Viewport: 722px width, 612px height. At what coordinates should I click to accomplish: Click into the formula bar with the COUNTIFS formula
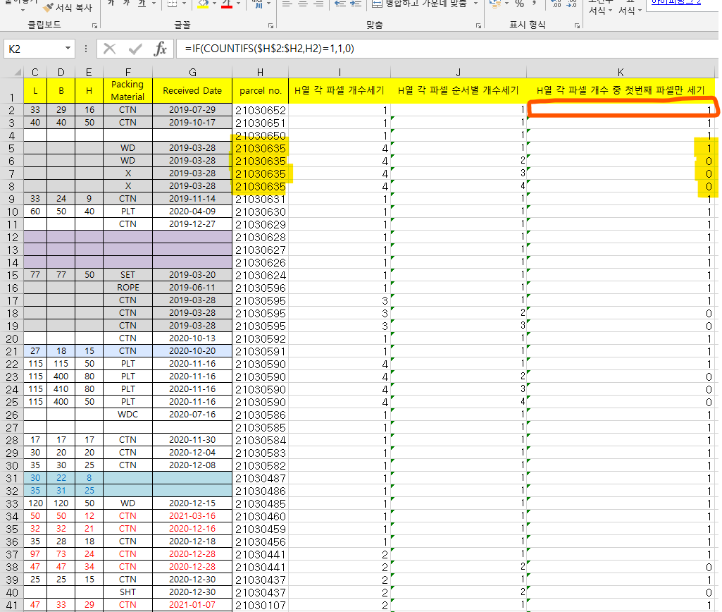click(x=447, y=49)
